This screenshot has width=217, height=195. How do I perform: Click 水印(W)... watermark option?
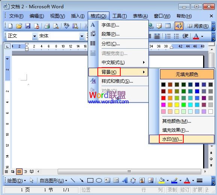click(181, 139)
